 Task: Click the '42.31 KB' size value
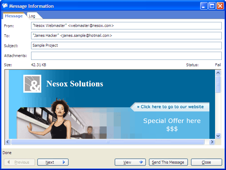(38, 65)
